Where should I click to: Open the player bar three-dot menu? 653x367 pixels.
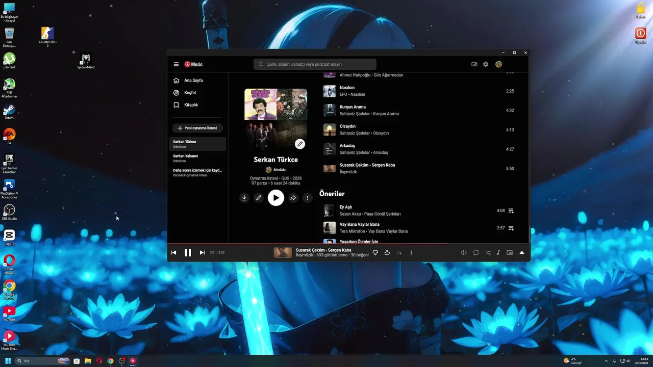tap(411, 252)
